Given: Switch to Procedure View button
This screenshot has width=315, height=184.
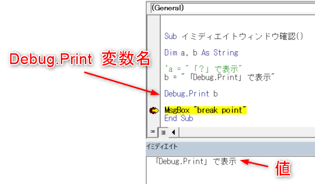Looking at the screenshot, I should pyautogui.click(x=153, y=132).
